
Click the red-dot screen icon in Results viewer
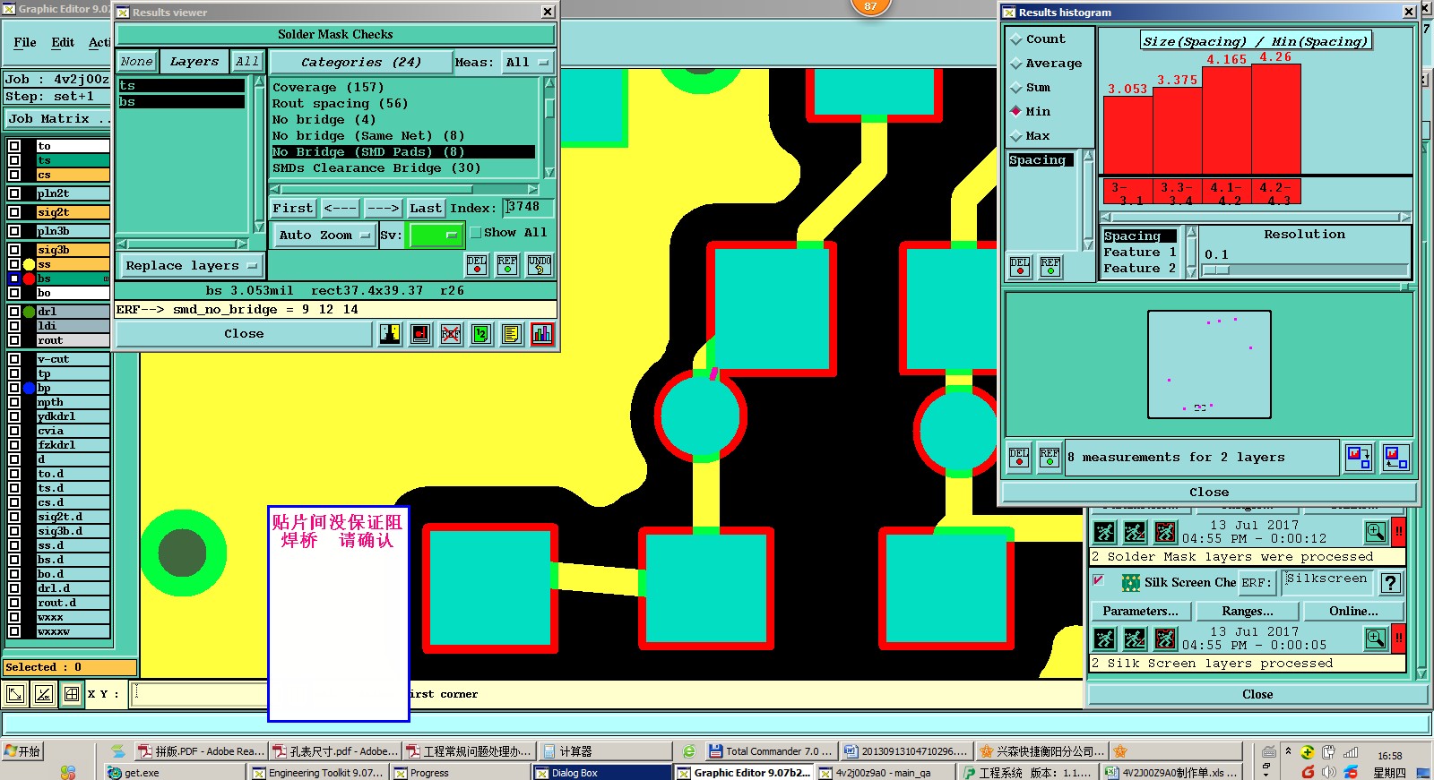click(420, 334)
